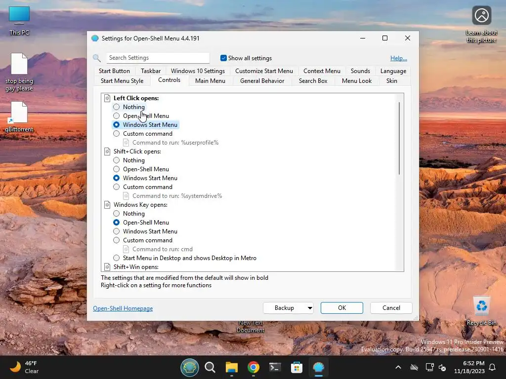Viewport: 506px width, 379px height.
Task: Click the Left Click opens setting icon
Action: [x=107, y=98]
